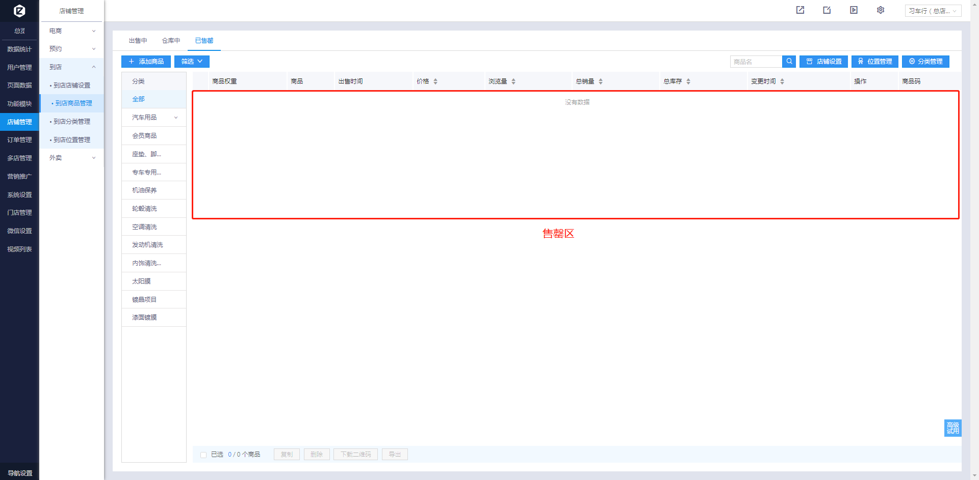Image resolution: width=979 pixels, height=480 pixels.
Task: Open the 习车行 store selector dropdown
Action: click(x=933, y=11)
